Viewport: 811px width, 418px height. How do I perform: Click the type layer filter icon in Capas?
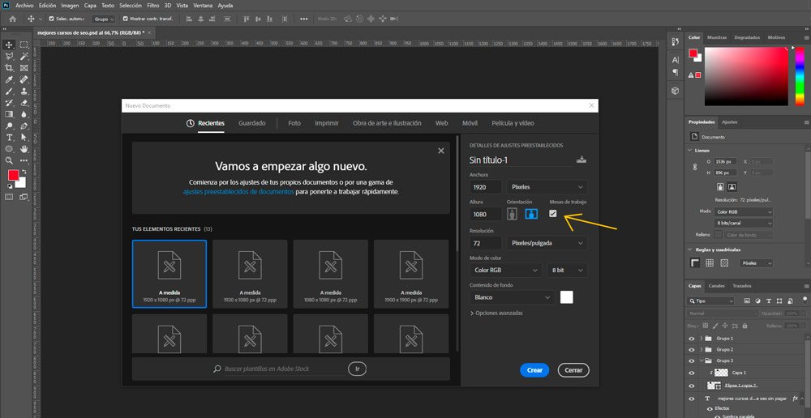click(769, 301)
